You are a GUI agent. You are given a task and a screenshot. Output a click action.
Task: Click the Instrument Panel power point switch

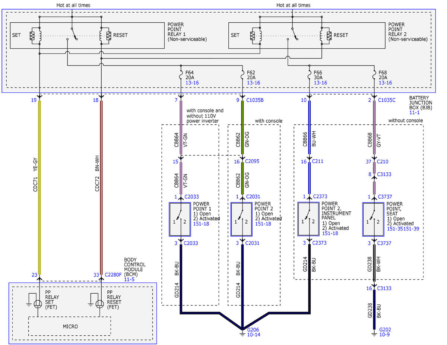[309, 219]
